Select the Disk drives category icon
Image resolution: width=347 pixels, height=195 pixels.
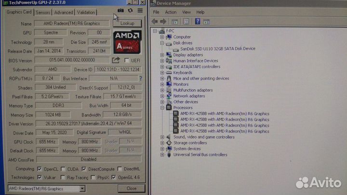169,43
